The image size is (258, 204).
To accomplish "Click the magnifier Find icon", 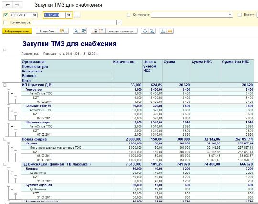I will click(76, 31).
